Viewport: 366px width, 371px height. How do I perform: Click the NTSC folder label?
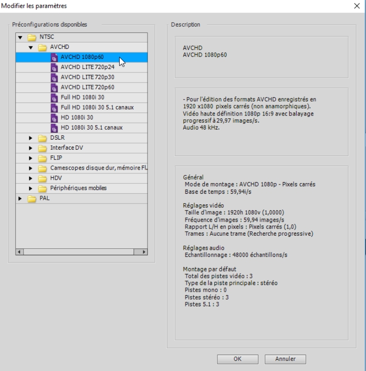47,37
